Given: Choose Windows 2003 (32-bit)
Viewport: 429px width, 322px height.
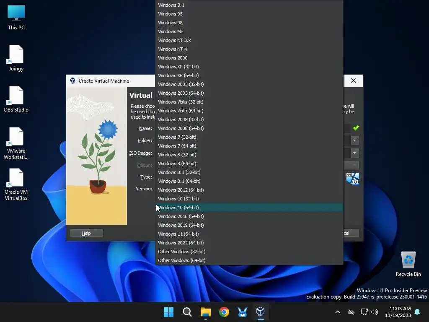Looking at the screenshot, I should point(249,84).
